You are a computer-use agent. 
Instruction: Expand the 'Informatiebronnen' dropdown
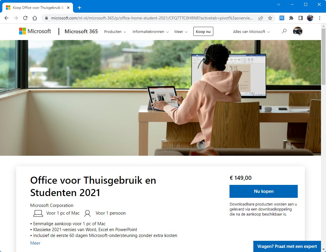[150, 31]
